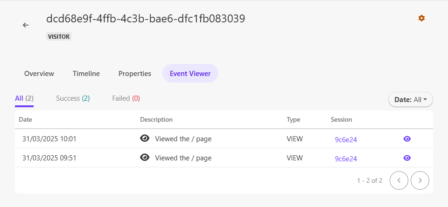
Task: Open the Timeline tab
Action: 86,73
